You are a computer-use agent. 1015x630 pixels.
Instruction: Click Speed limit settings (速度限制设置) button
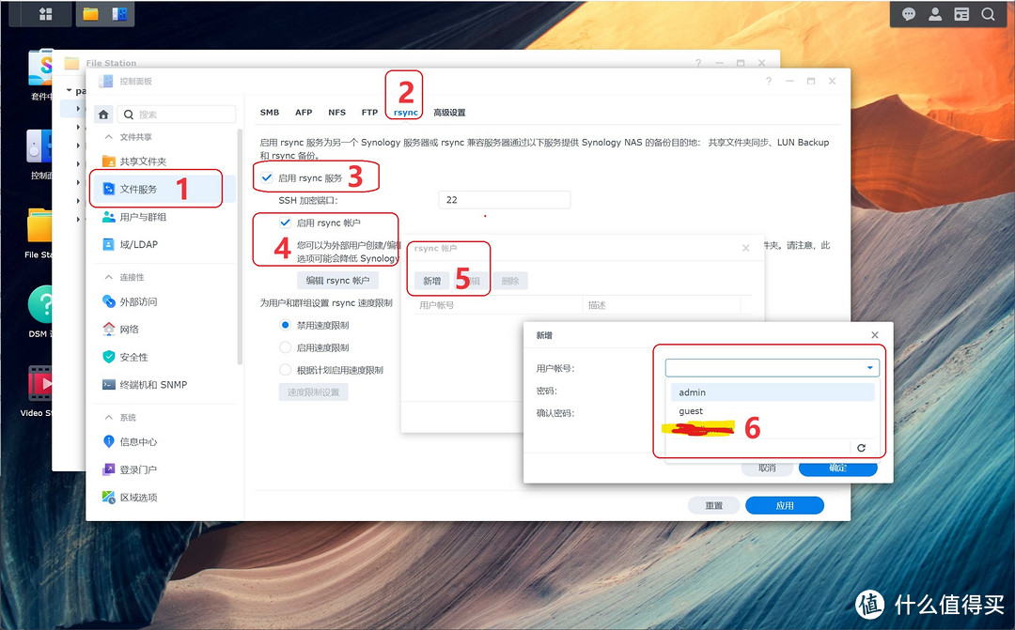pyautogui.click(x=313, y=392)
